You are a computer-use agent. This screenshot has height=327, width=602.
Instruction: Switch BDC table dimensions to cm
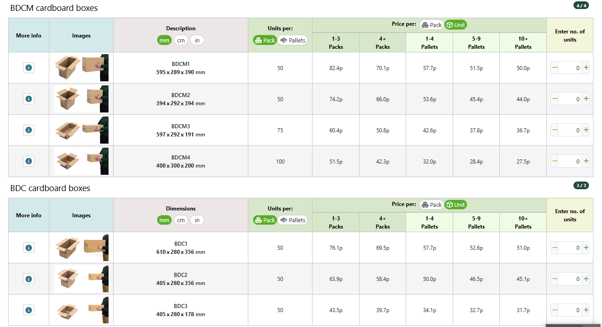click(x=181, y=220)
